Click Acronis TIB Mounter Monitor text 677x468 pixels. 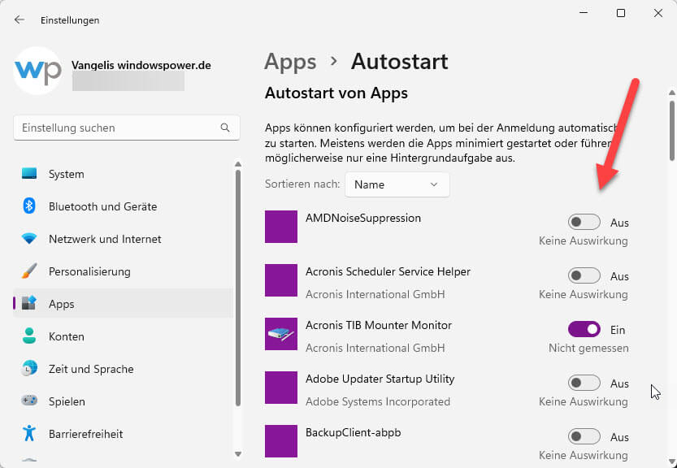(x=379, y=325)
